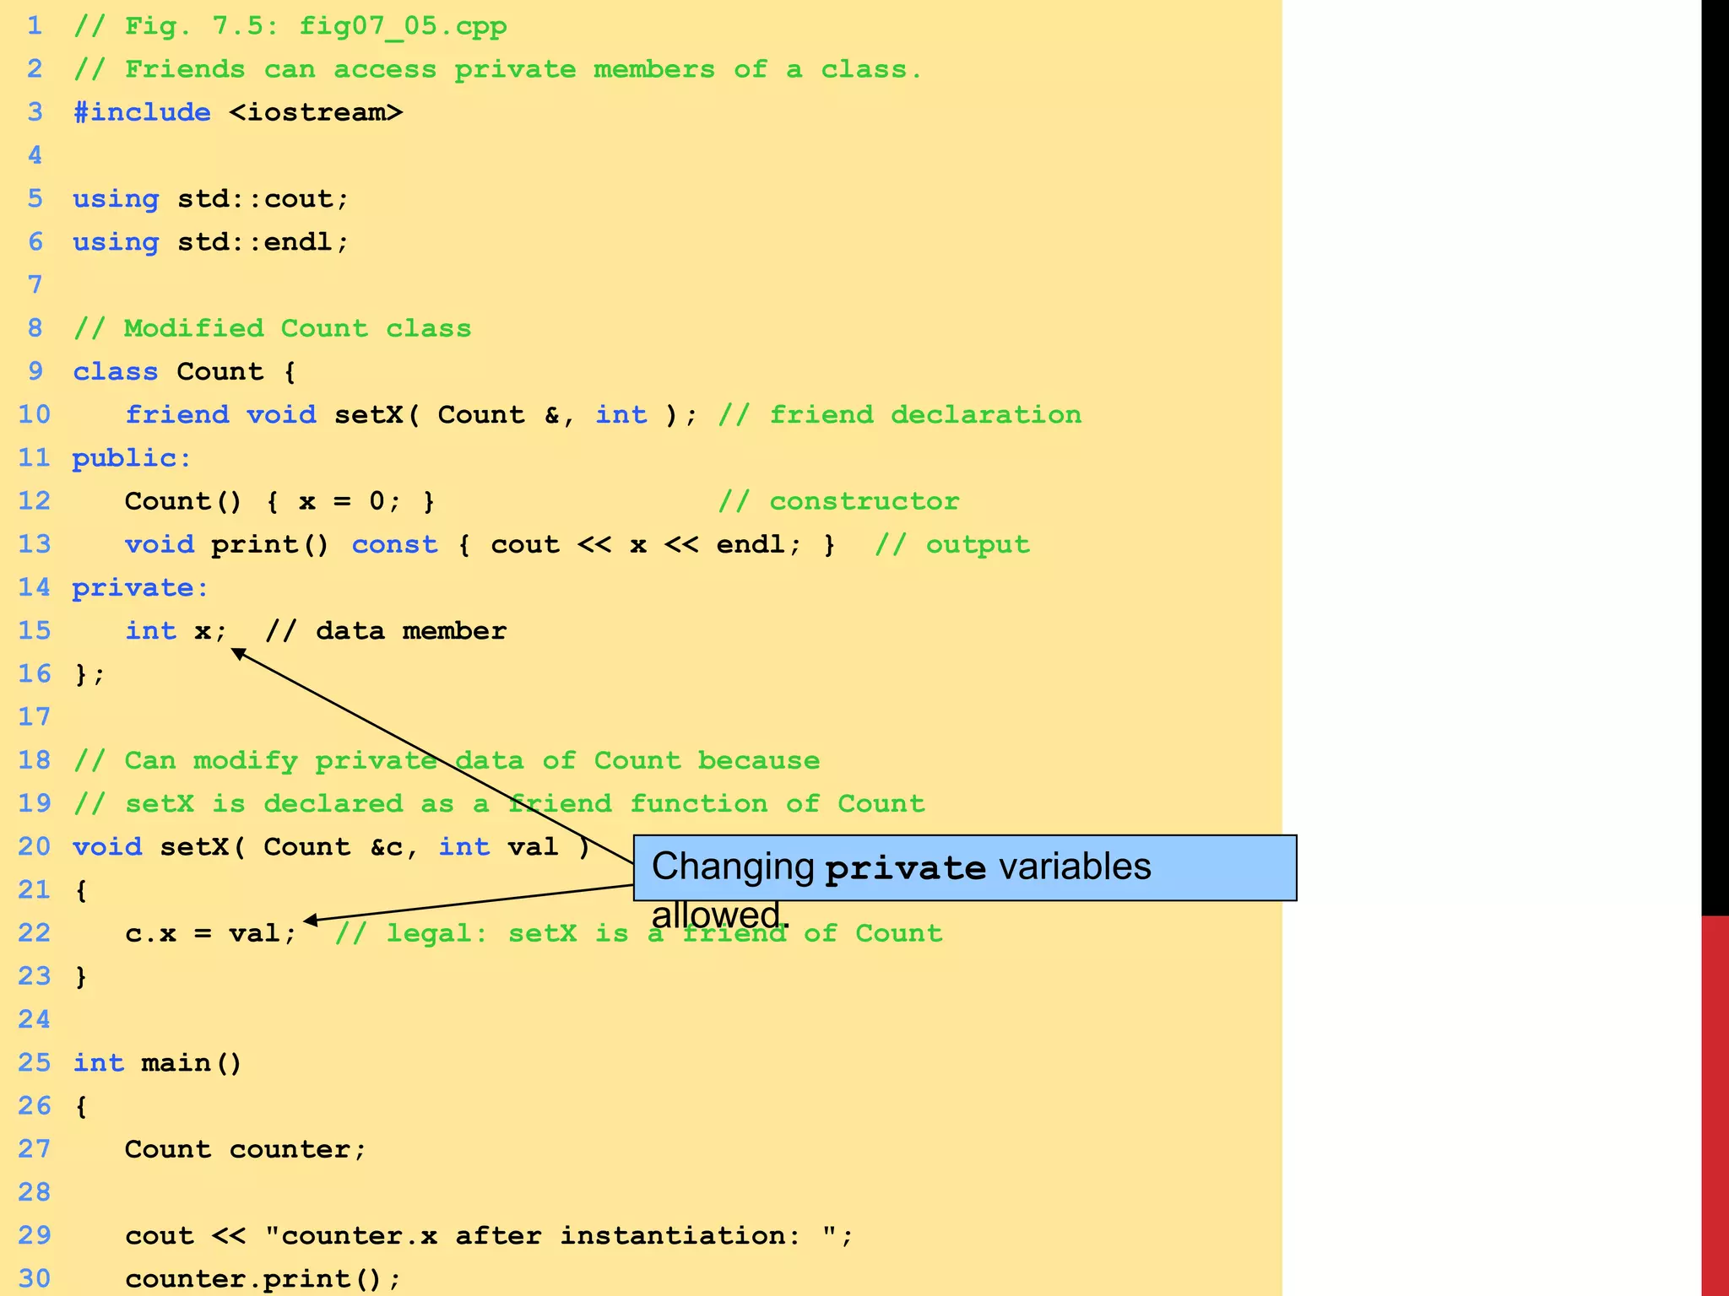Click the 'private:' access specifier
The width and height of the screenshot is (1729, 1296).
click(140, 588)
